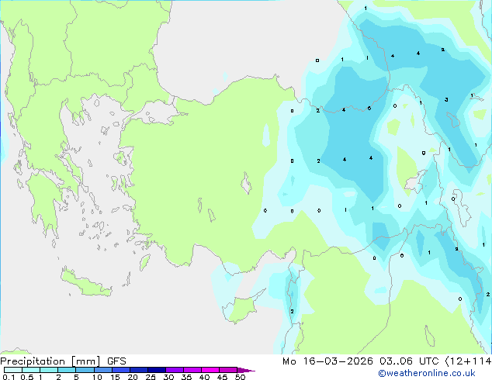Click the '6' precipitation value on the map

369,108
